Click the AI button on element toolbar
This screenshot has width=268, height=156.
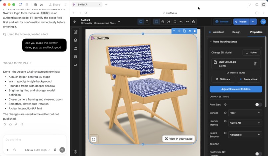point(190,31)
